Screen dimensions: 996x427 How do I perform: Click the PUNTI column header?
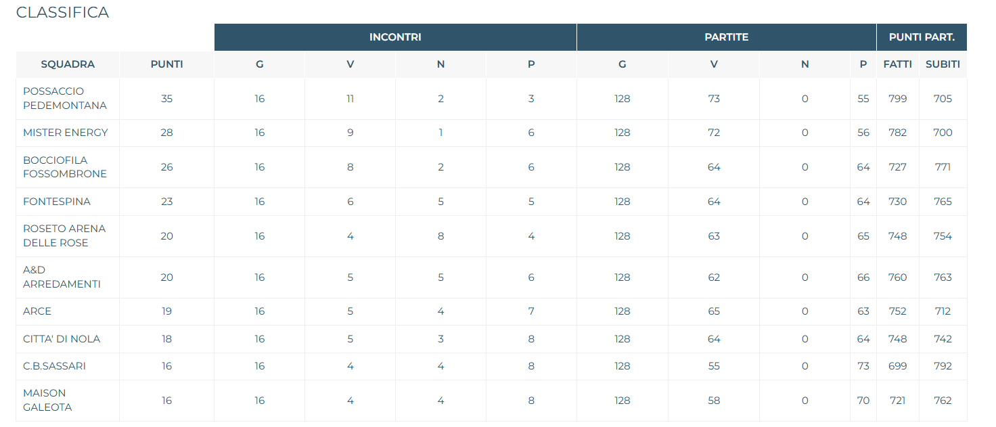pos(166,64)
